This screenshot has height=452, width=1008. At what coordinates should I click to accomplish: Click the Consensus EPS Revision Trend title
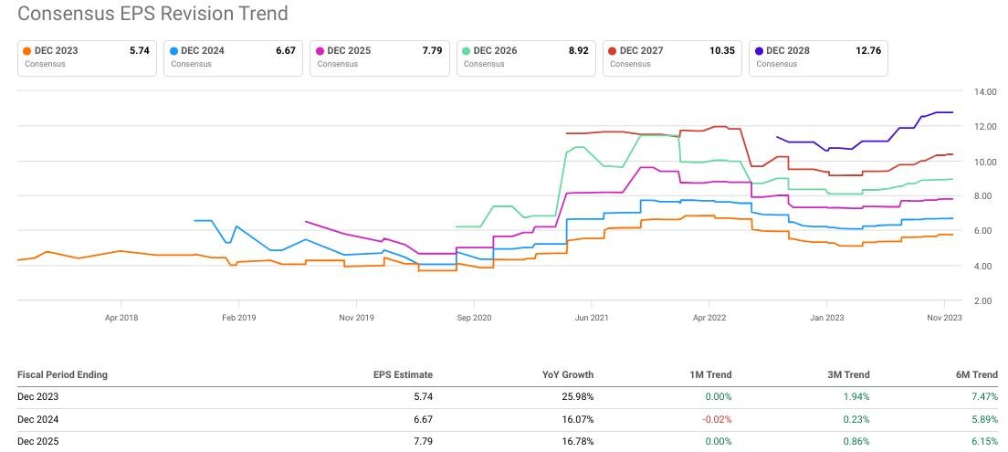tap(152, 14)
